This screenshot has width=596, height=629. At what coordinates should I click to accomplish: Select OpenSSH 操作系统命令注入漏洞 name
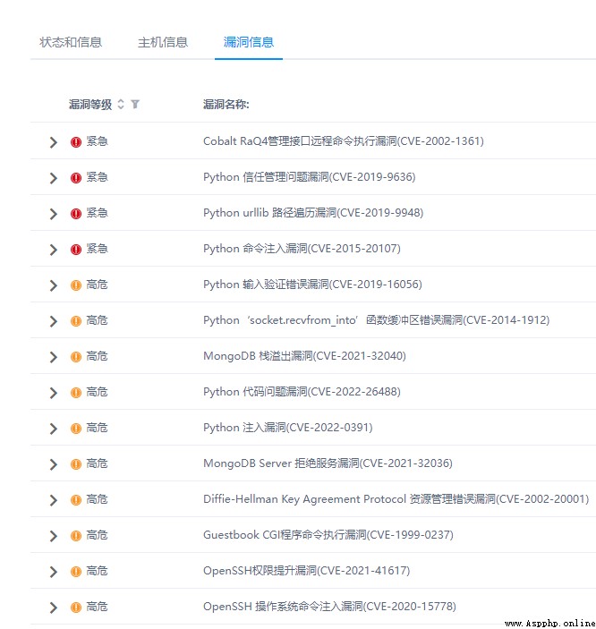click(x=329, y=607)
